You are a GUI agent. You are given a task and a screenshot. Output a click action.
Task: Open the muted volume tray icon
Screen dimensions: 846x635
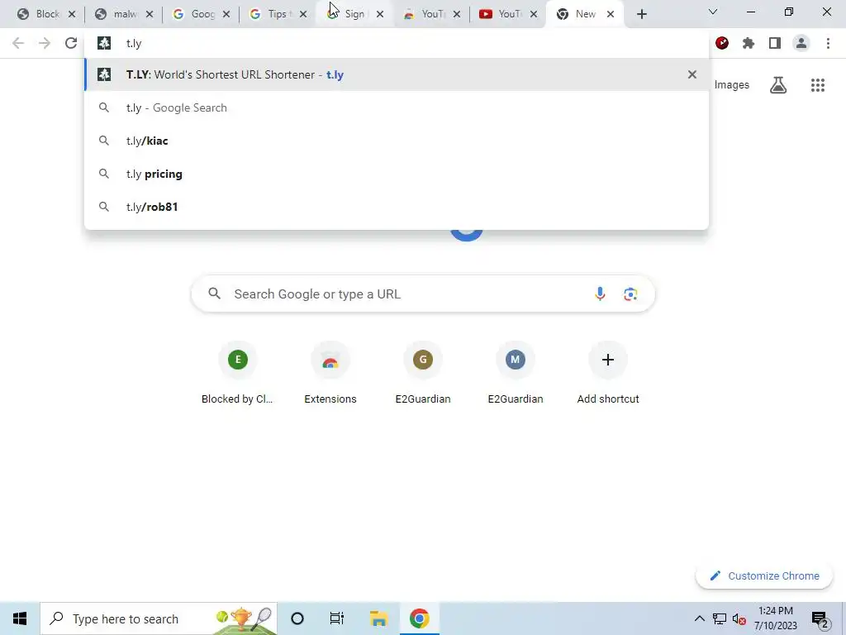[x=739, y=619]
